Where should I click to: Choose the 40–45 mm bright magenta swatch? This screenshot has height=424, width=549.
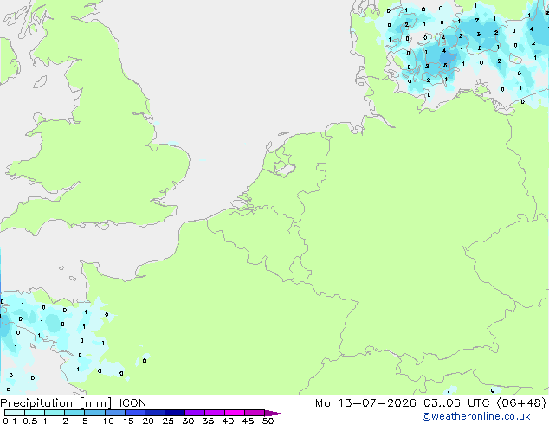click(235, 413)
